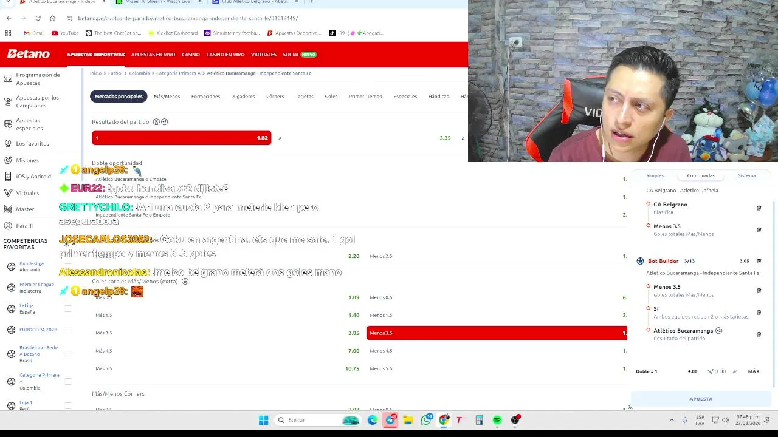This screenshot has width=778, height=437.
Task: Open Microsoft Edge from the taskbar
Action: tap(372, 420)
